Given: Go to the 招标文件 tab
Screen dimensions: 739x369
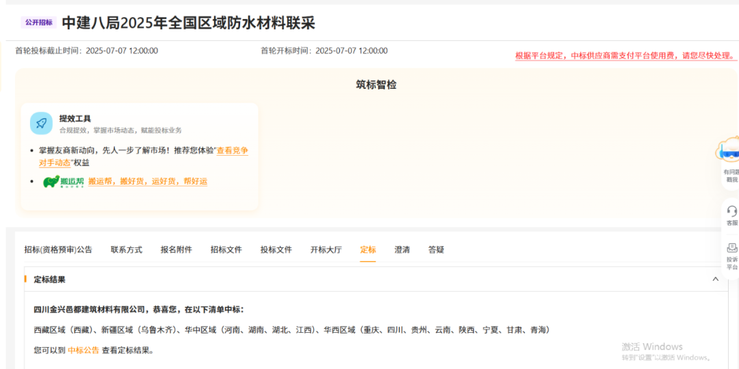Looking at the screenshot, I should coord(226,250).
